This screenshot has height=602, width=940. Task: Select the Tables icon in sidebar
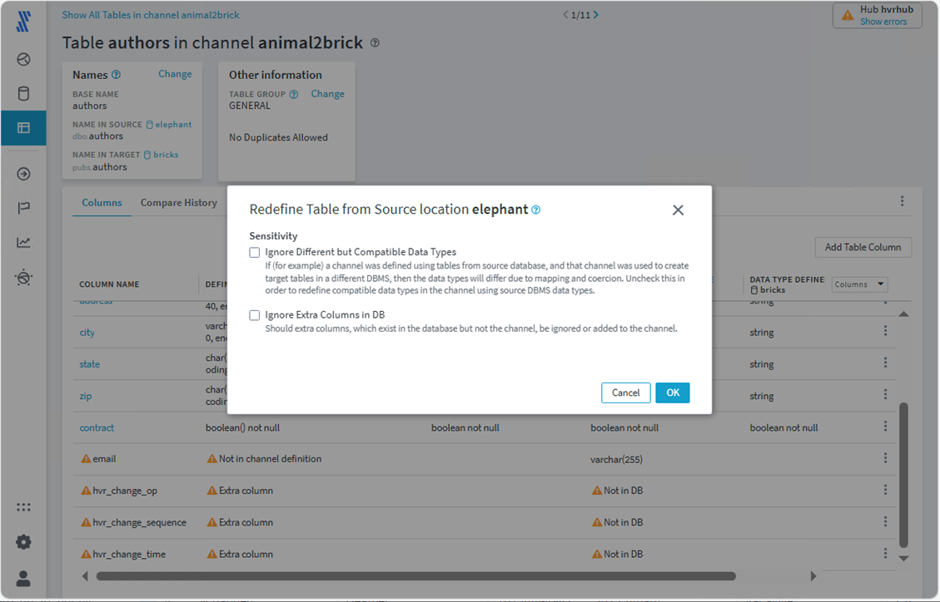(x=23, y=128)
